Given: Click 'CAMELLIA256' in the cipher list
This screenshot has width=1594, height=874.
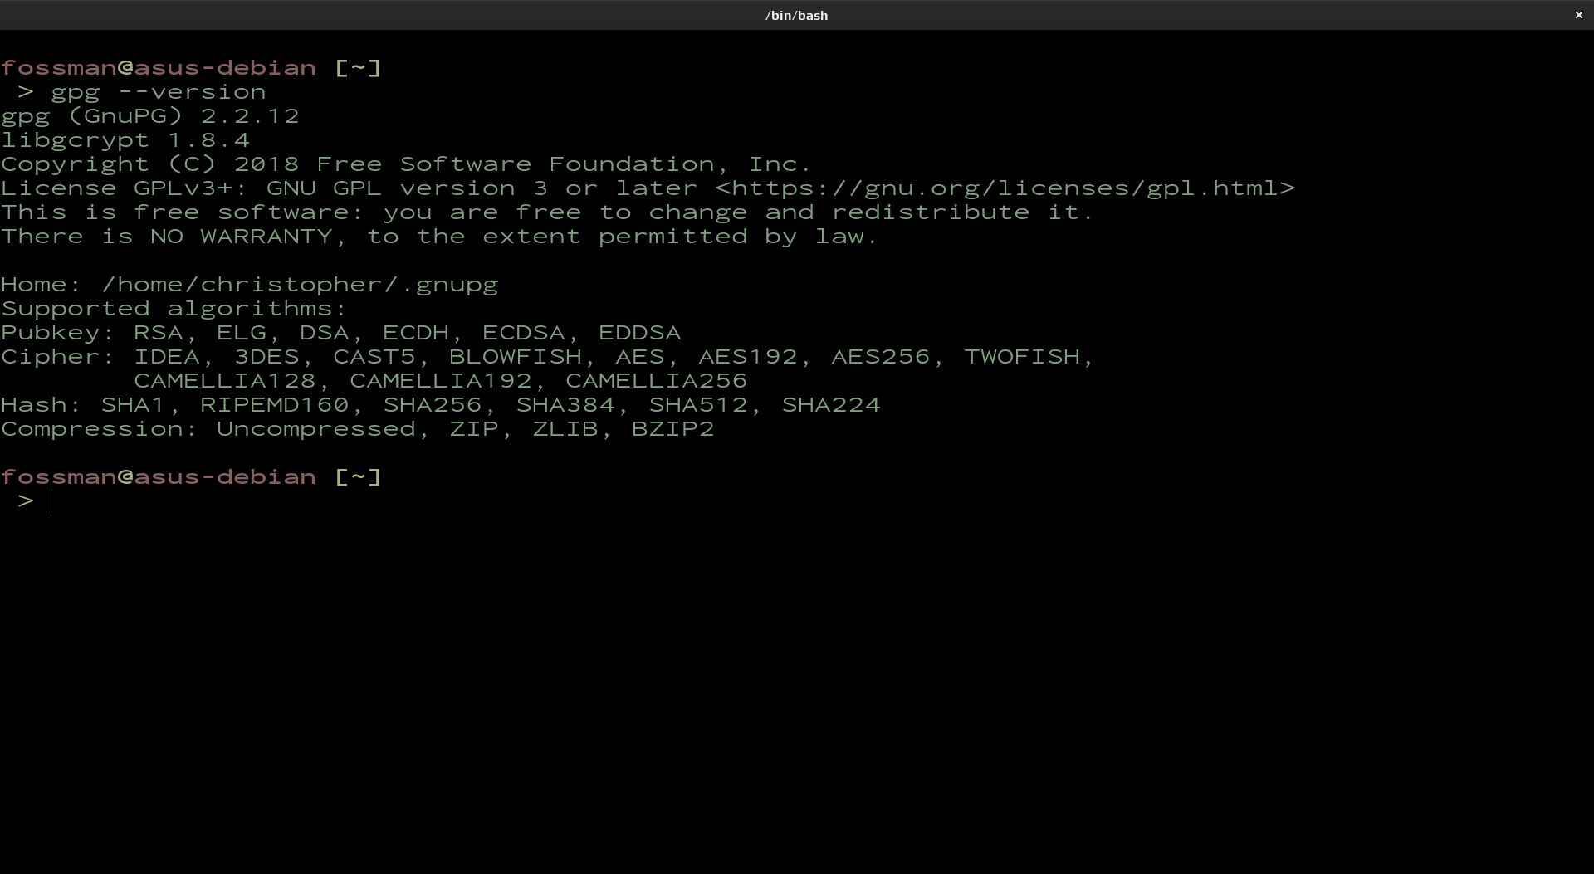Looking at the screenshot, I should point(656,381).
